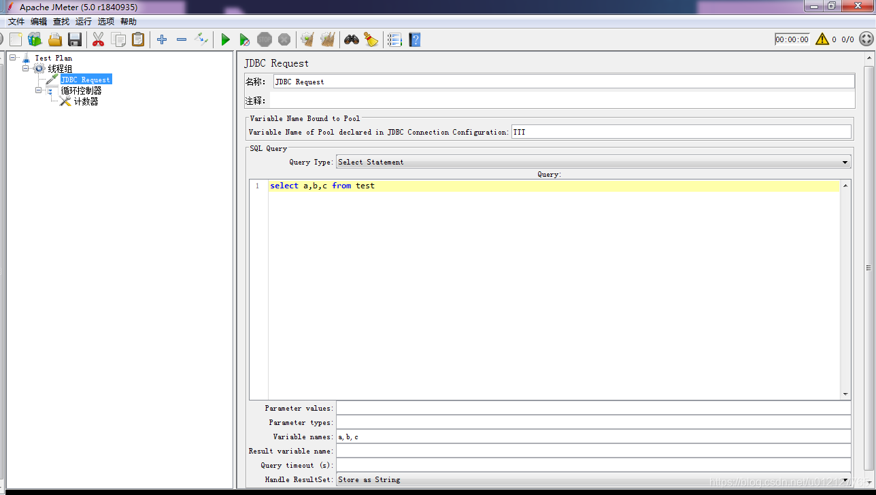This screenshot has width=876, height=495.
Task: Click the query editor scroll down arrow
Action: 845,394
